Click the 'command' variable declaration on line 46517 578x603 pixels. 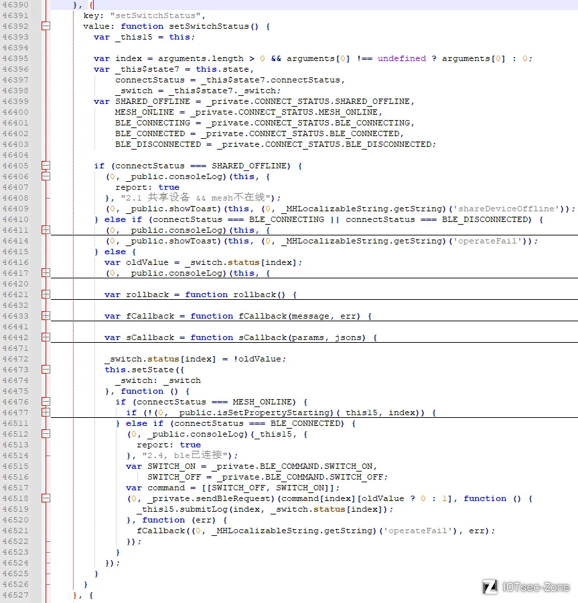click(166, 488)
